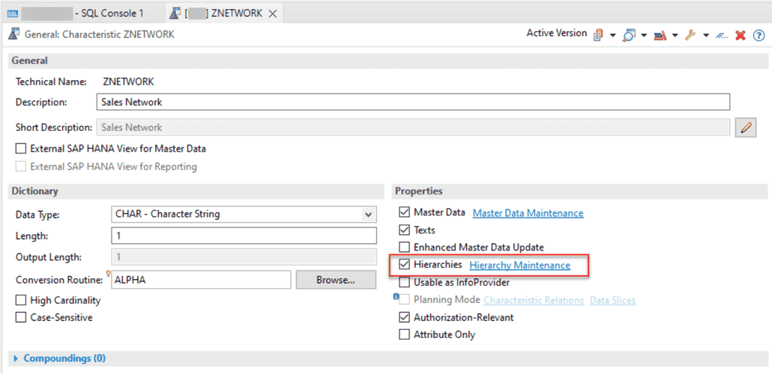772x374 pixels.
Task: Click the master data document icon in toolbar
Action: coord(598,34)
